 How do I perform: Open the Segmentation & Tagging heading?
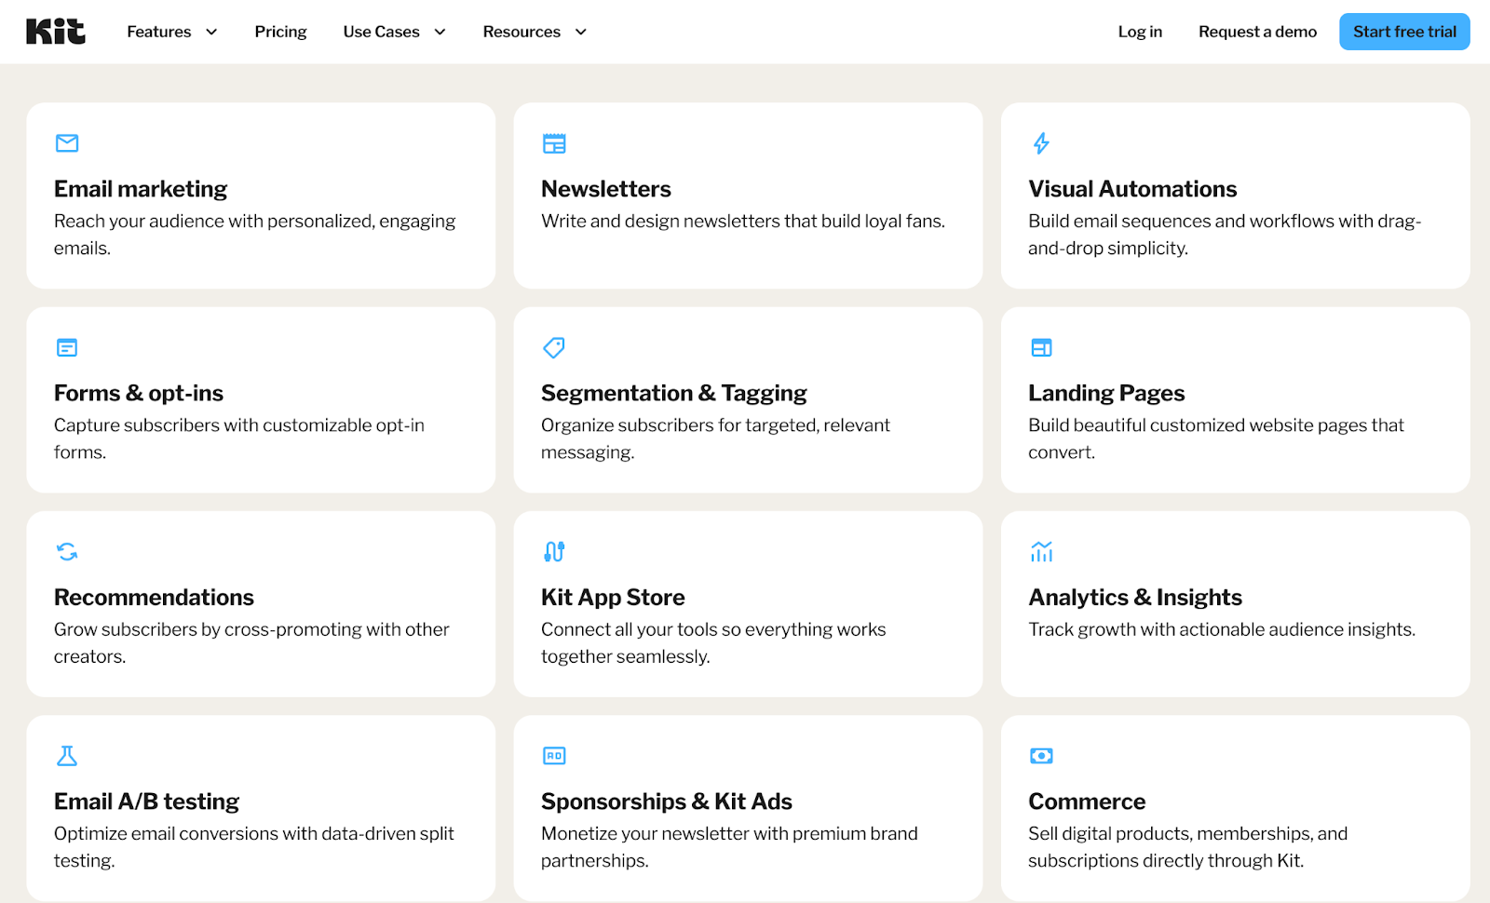[674, 393]
